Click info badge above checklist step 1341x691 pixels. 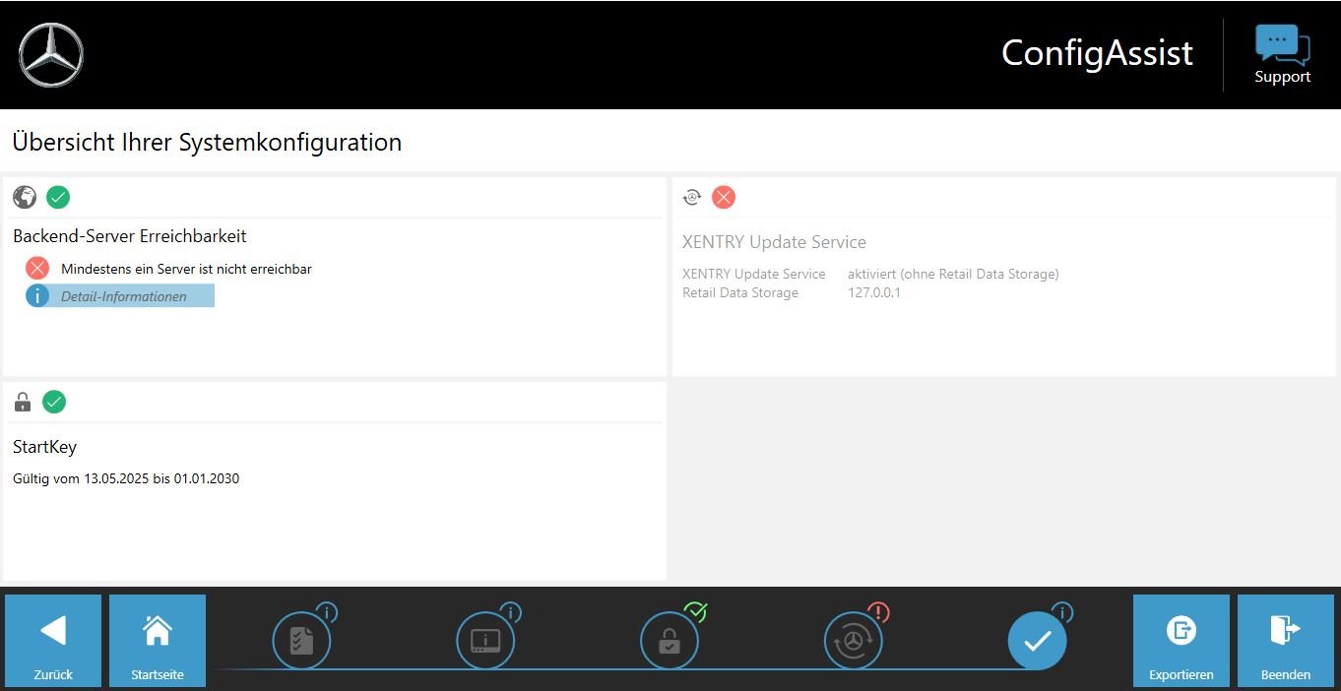[327, 613]
